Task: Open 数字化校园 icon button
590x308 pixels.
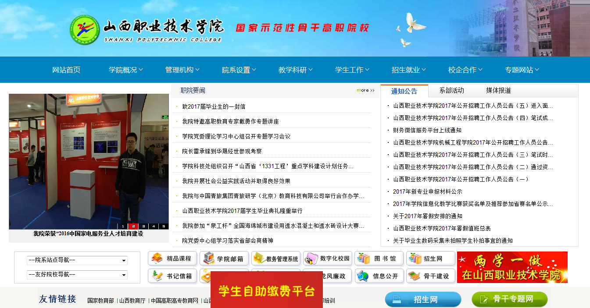Action: pos(327,258)
